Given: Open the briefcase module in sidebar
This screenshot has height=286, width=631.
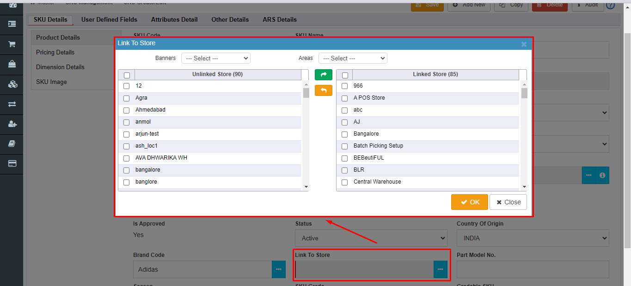Looking at the screenshot, I should coord(12,64).
